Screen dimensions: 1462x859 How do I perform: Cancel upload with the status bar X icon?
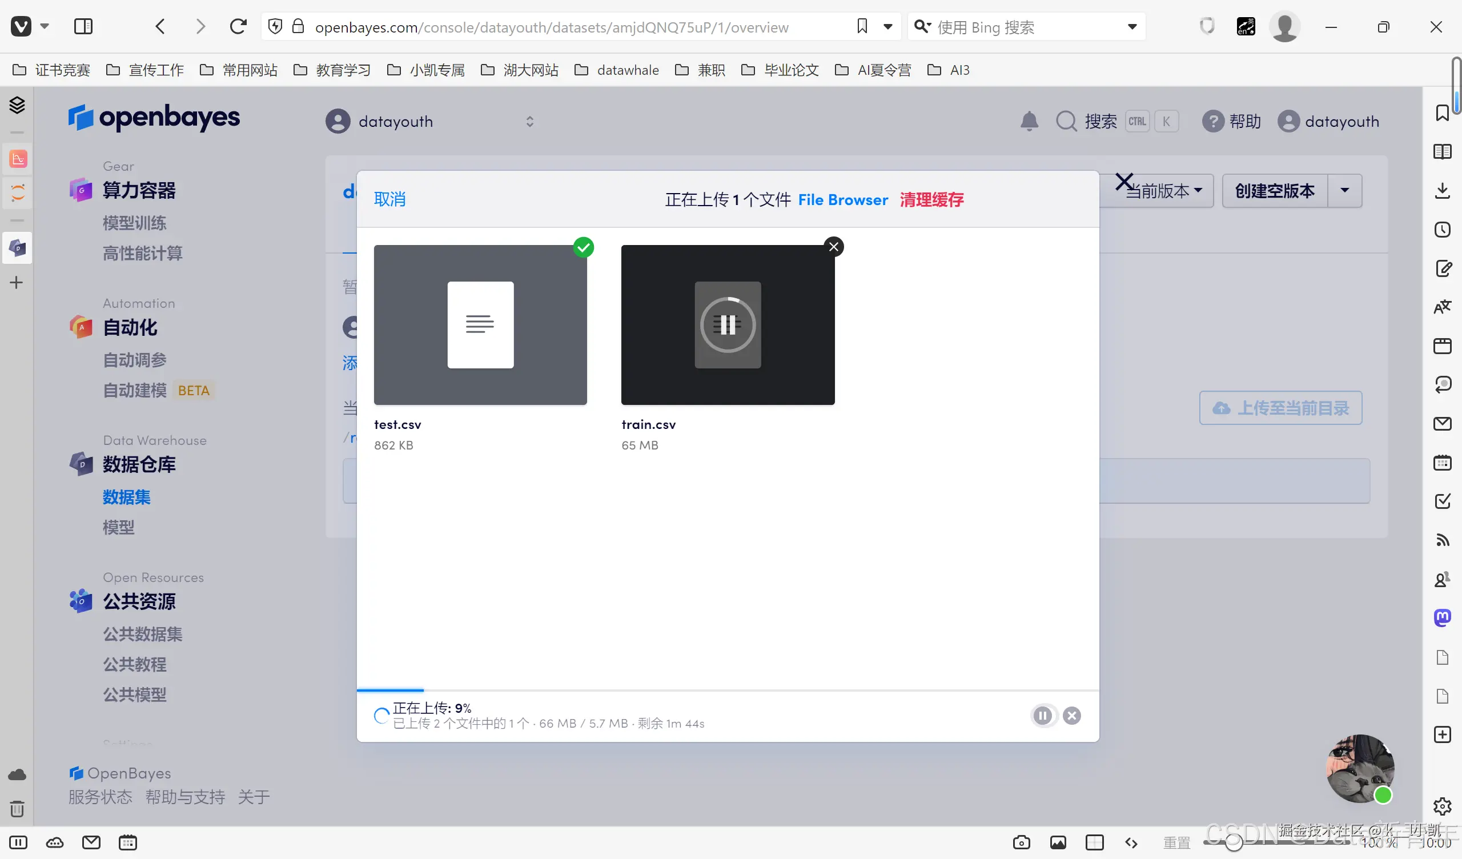point(1071,716)
